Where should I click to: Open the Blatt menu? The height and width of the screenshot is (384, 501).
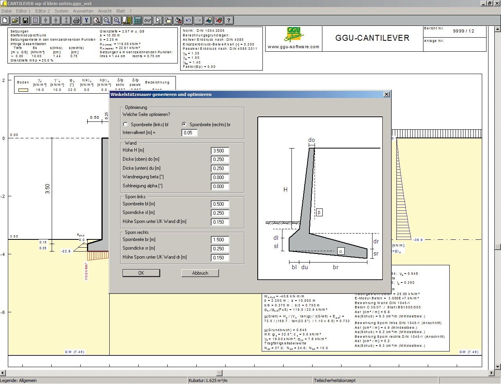tap(121, 11)
